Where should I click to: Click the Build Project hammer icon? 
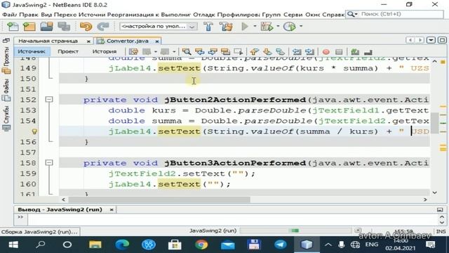[x=208, y=27]
